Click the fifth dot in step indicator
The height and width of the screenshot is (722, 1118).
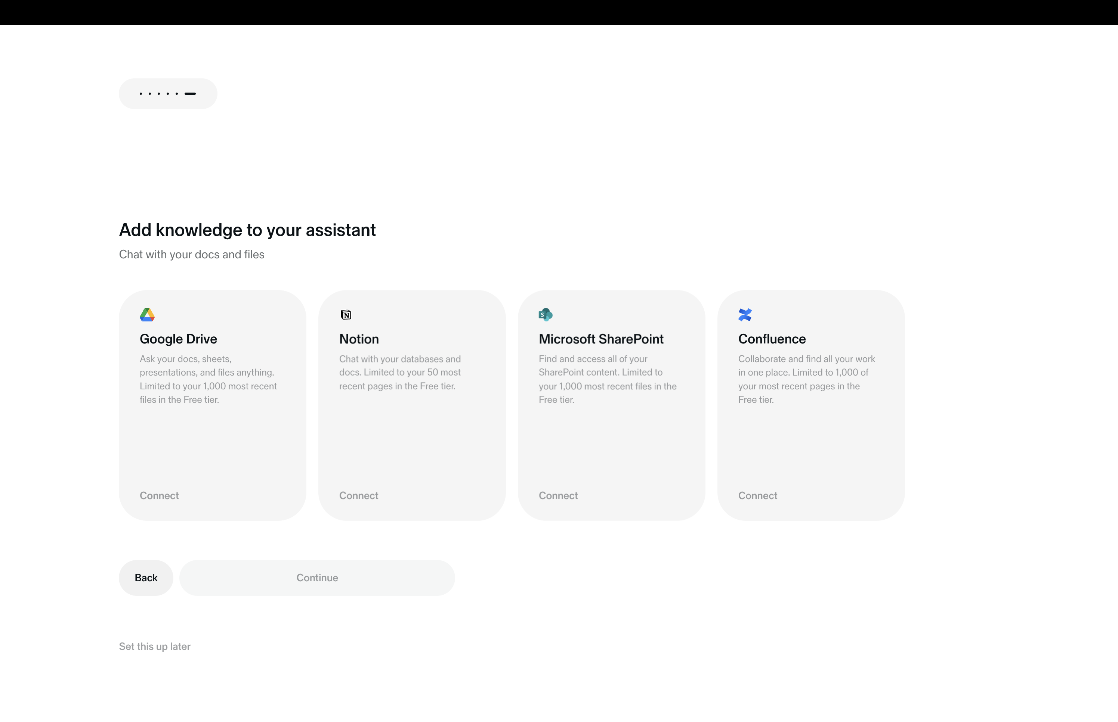177,94
